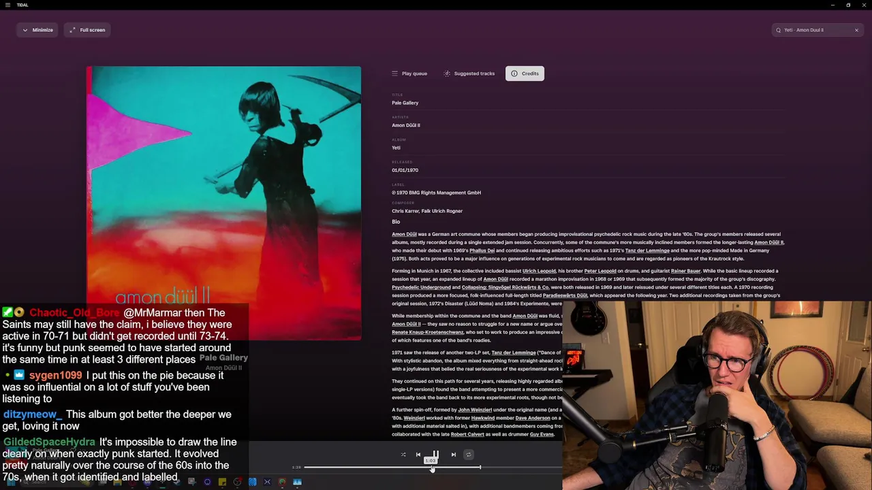Toggle repeat mode
Viewport: 872px width, 490px height.
(x=468, y=455)
